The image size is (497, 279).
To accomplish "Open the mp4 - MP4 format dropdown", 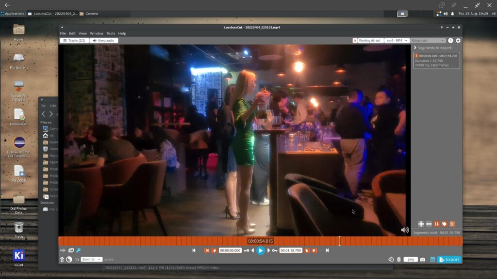I will pos(397,41).
